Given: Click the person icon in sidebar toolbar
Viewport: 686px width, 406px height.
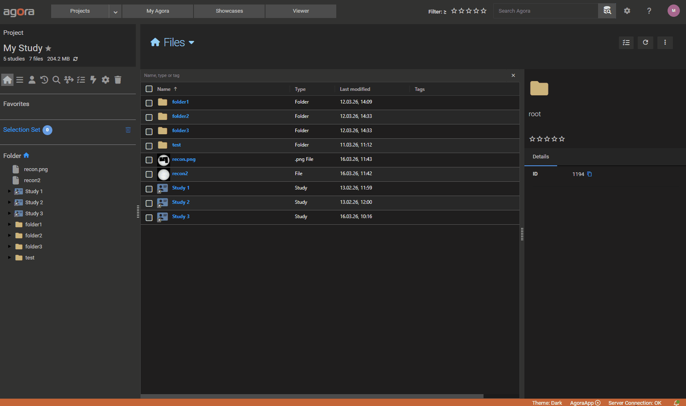Looking at the screenshot, I should [x=32, y=80].
